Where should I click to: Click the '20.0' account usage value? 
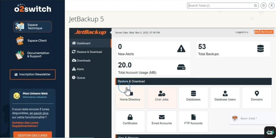click(x=125, y=65)
